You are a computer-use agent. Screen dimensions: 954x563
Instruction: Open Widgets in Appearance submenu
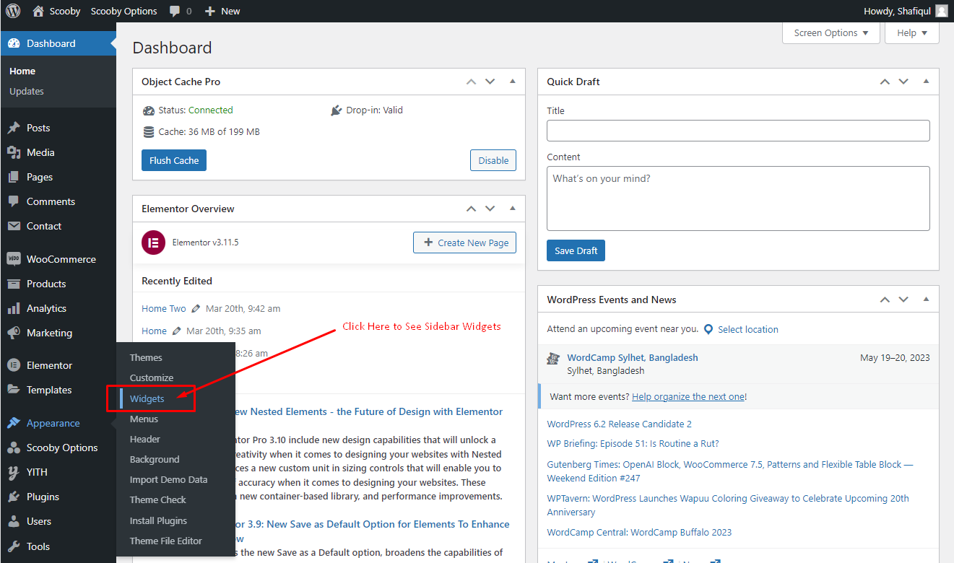tap(147, 398)
